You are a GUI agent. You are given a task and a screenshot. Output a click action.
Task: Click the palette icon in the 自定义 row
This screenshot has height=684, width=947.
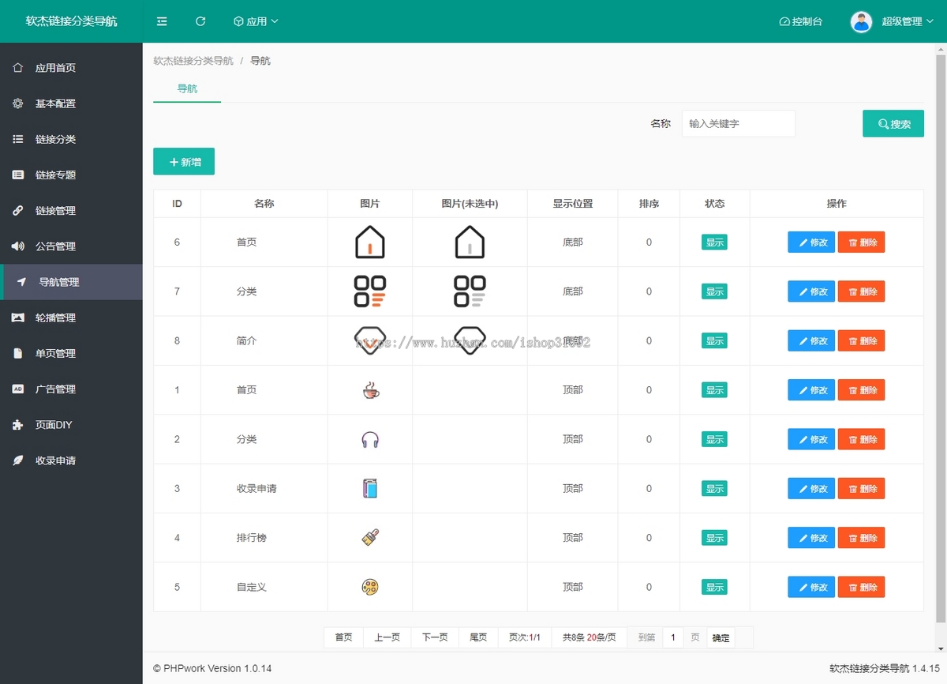click(x=370, y=587)
